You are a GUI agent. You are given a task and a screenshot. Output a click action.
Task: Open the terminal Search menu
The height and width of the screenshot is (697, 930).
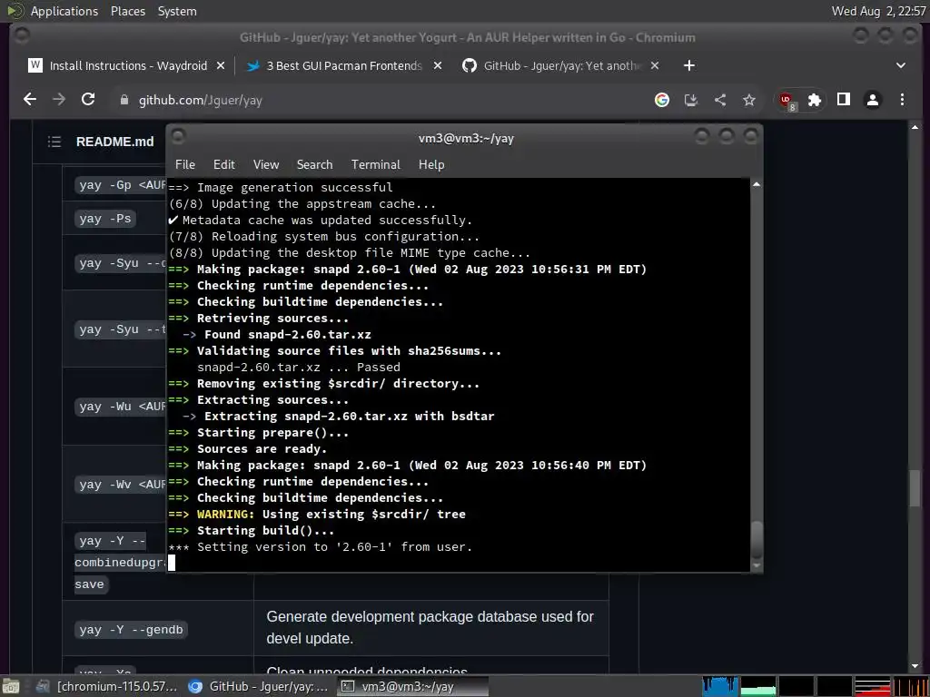tap(314, 165)
